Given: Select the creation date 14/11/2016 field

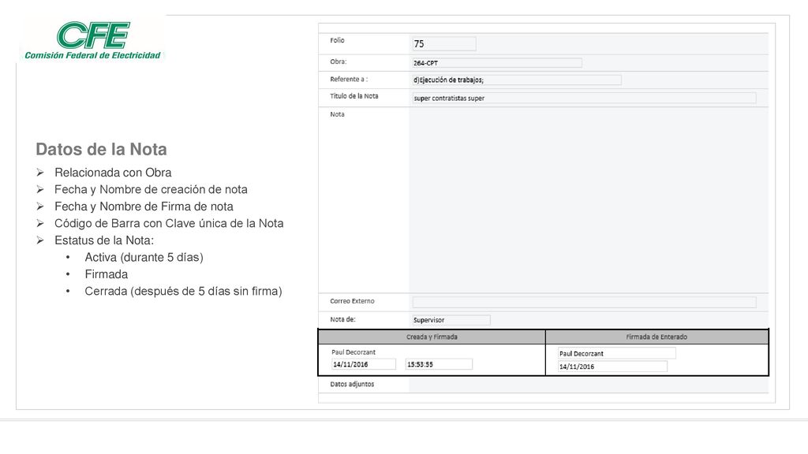Looking at the screenshot, I should (x=363, y=364).
